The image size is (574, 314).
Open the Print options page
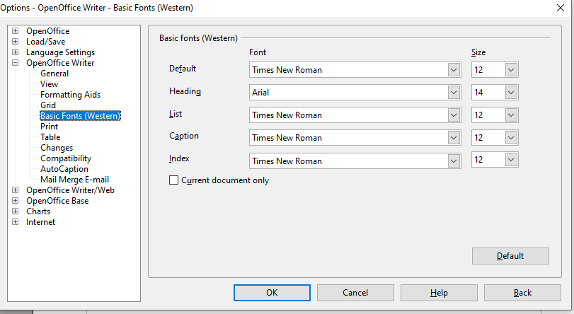(x=49, y=127)
